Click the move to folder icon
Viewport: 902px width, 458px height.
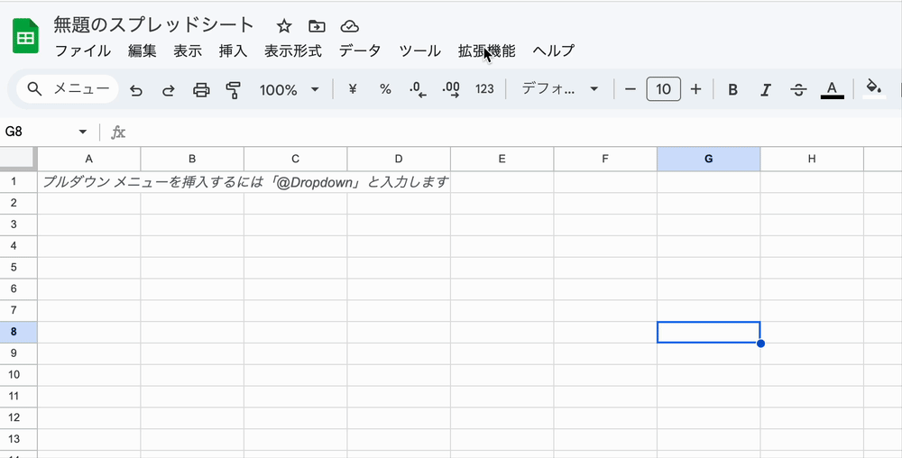click(317, 26)
